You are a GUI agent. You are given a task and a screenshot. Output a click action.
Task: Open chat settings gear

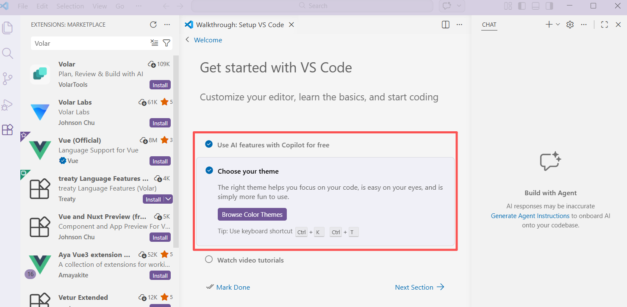tap(570, 25)
